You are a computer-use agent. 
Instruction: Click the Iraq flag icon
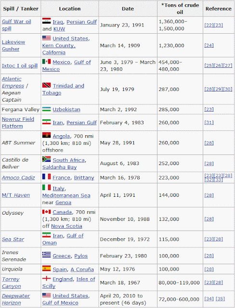point(46,21)
